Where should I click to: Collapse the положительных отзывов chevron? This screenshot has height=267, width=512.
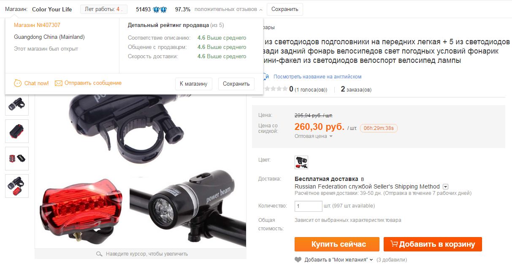click(x=261, y=9)
